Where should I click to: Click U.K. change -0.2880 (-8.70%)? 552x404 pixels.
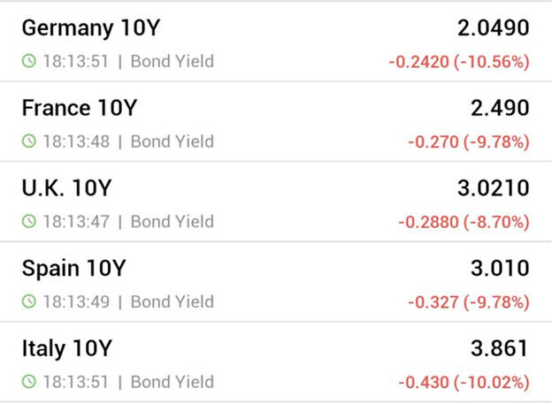464,222
